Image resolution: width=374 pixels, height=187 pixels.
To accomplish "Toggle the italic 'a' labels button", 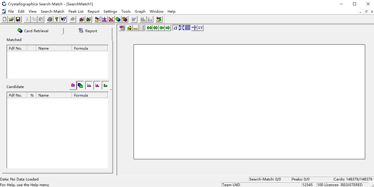I will pyautogui.click(x=175, y=28).
